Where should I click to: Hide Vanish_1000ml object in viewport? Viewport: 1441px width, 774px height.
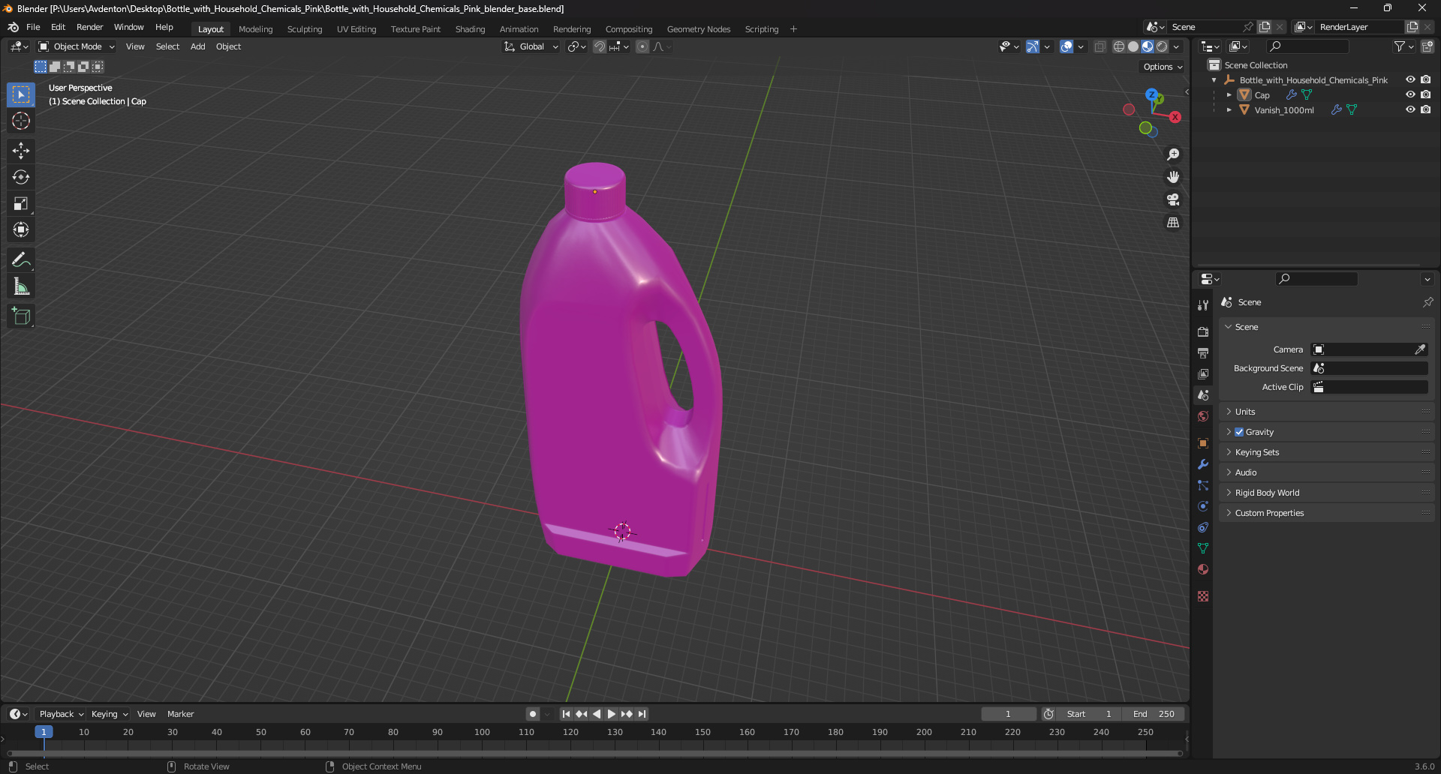click(1410, 109)
